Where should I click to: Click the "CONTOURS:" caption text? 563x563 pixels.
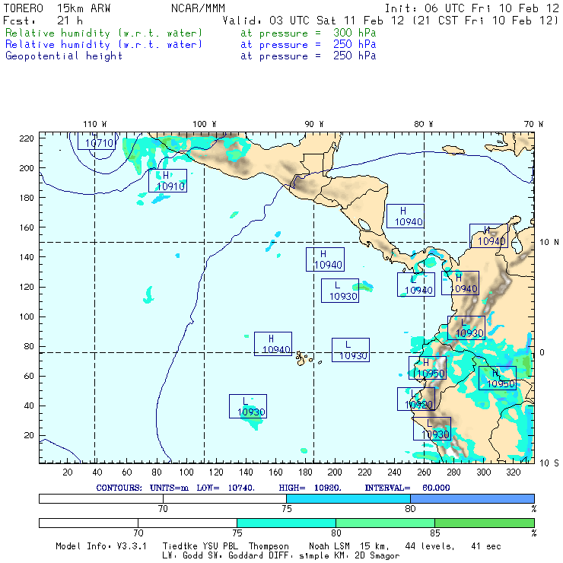click(x=119, y=488)
